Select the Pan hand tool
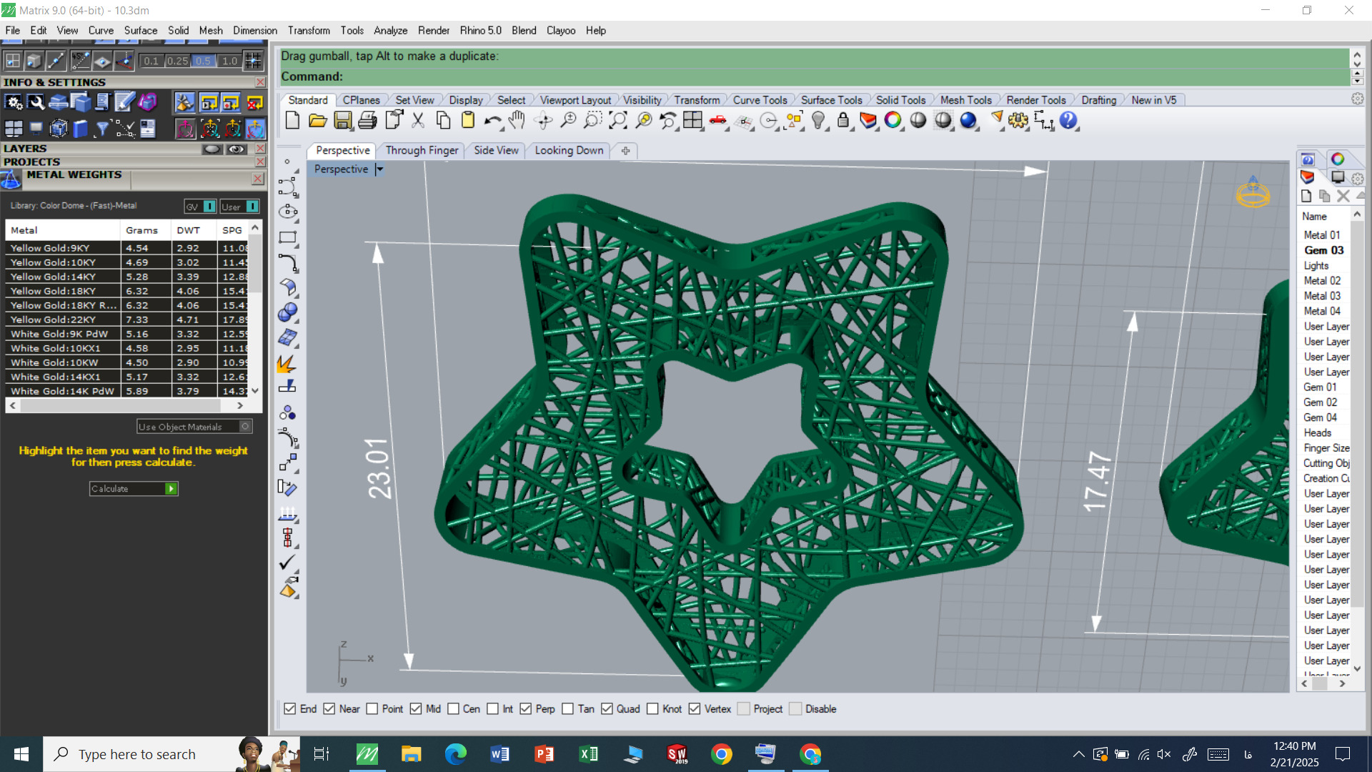Image resolution: width=1372 pixels, height=772 pixels. (517, 121)
